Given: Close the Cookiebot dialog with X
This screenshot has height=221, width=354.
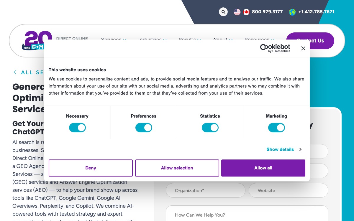Looking at the screenshot, I should tap(303, 48).
